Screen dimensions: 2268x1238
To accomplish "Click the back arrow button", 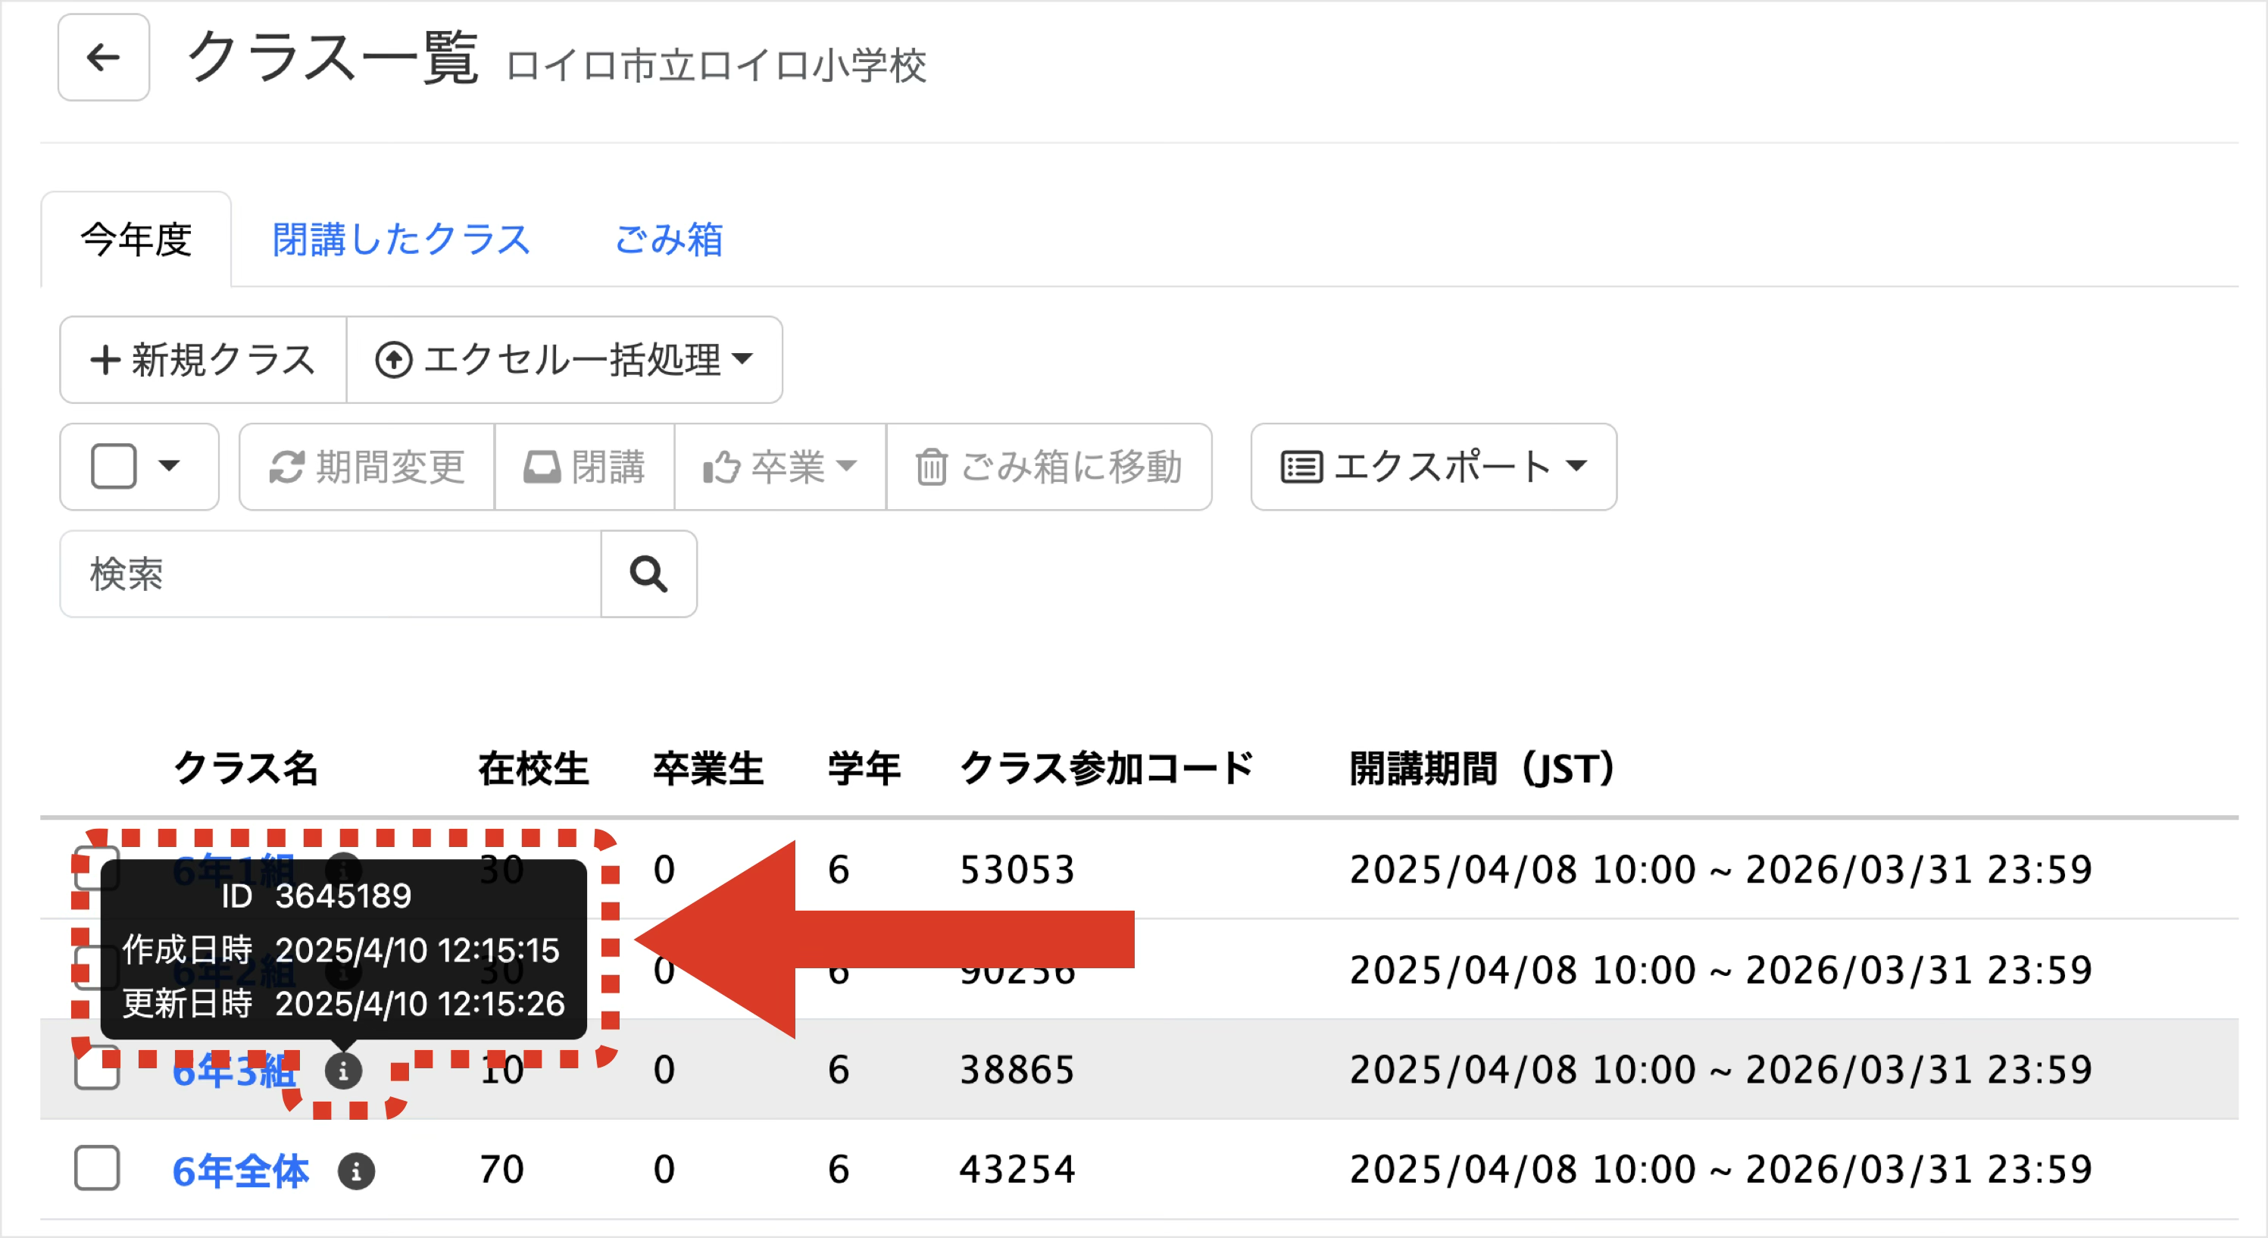I will (x=103, y=58).
